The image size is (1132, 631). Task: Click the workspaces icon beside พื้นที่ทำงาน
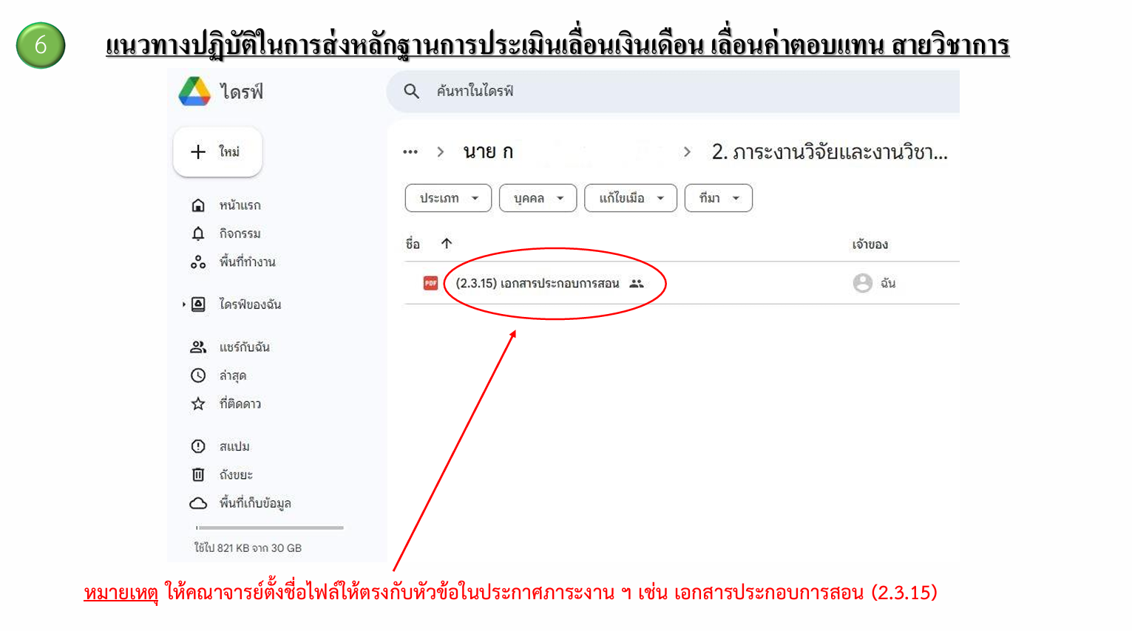pyautogui.click(x=198, y=262)
